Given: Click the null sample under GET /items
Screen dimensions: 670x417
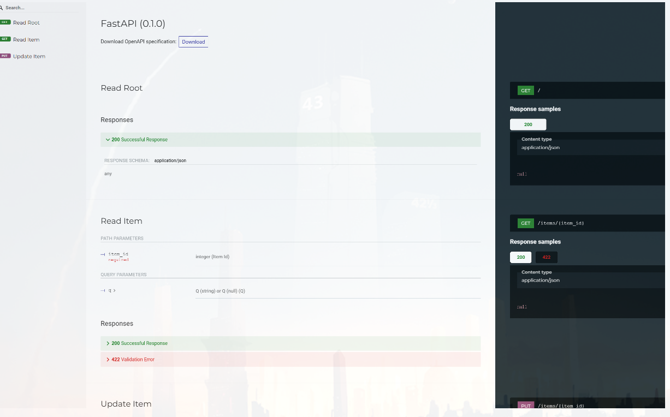Looking at the screenshot, I should click(x=522, y=307).
